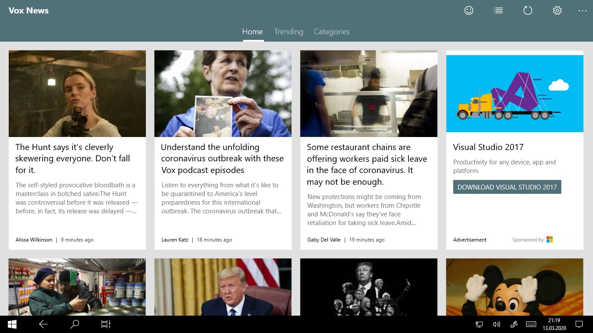
Task: Click author name Lauren Katz
Action: (175, 239)
